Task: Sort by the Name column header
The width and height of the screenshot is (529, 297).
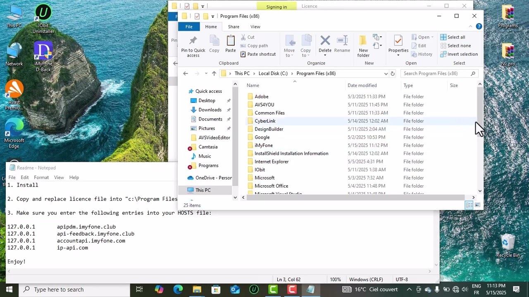Action: pos(295,85)
